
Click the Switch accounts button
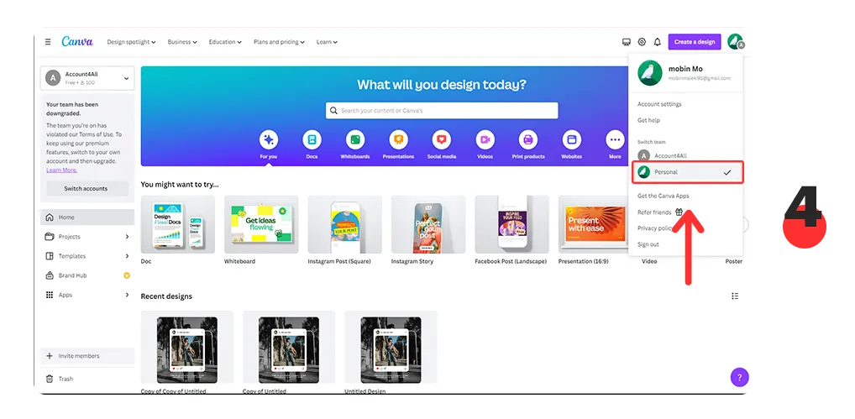pyautogui.click(x=87, y=189)
